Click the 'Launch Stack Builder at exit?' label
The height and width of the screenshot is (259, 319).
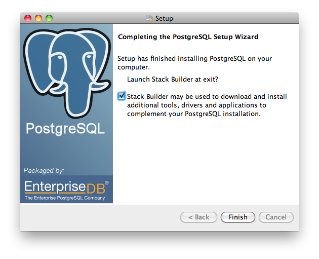(173, 79)
